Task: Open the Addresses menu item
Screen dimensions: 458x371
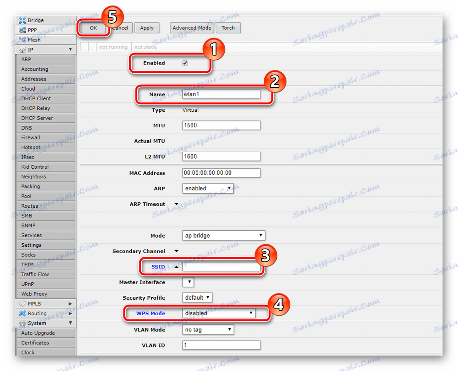Action: tap(46, 79)
